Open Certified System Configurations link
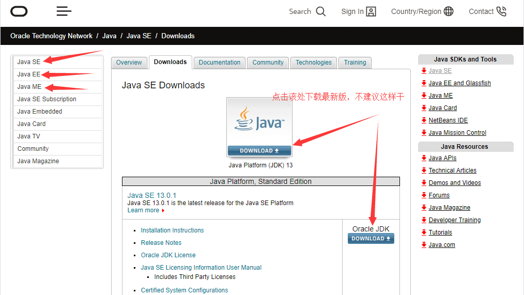The image size is (524, 295). point(184,290)
